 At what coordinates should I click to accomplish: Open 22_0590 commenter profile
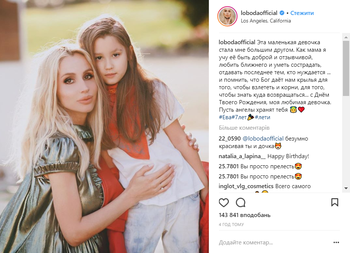[x=230, y=139]
